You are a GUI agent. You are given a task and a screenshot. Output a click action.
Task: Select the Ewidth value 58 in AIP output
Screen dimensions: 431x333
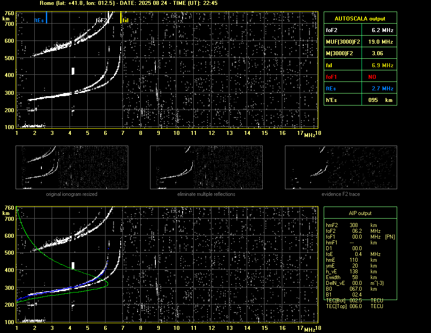(x=355, y=277)
